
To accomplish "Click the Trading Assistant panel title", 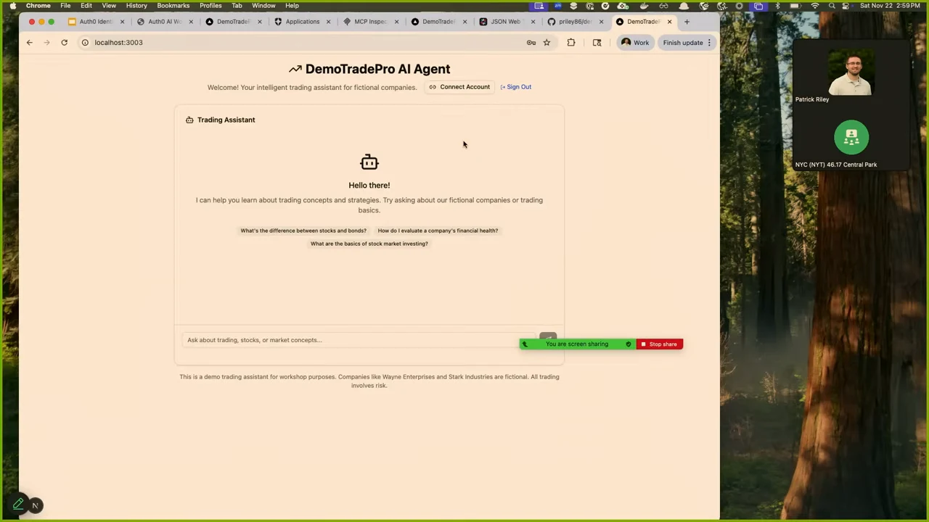I will pos(226,120).
